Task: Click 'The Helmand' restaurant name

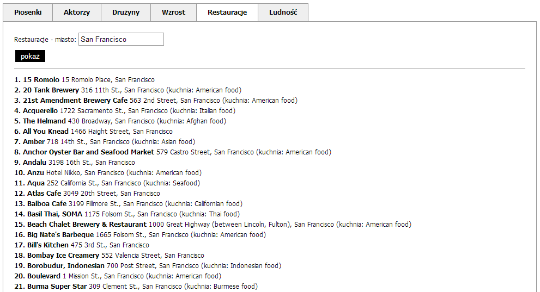Action: [x=44, y=121]
